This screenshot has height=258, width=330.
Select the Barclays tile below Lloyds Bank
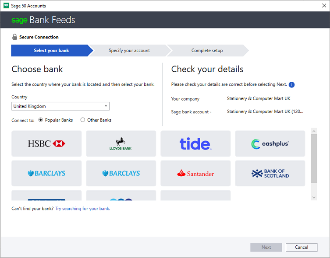[121, 174]
